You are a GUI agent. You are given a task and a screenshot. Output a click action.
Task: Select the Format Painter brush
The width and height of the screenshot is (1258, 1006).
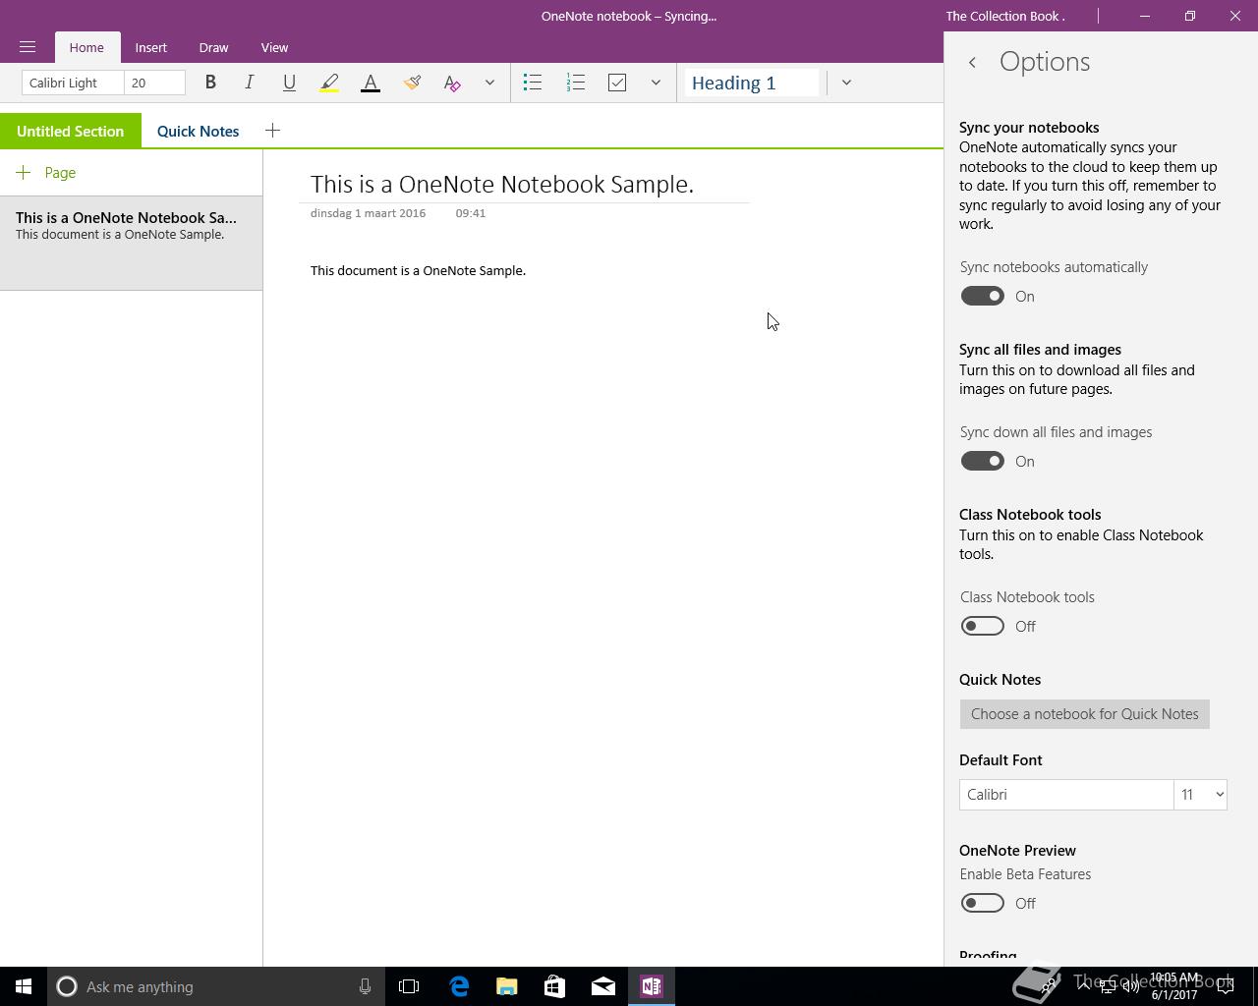[x=412, y=83]
